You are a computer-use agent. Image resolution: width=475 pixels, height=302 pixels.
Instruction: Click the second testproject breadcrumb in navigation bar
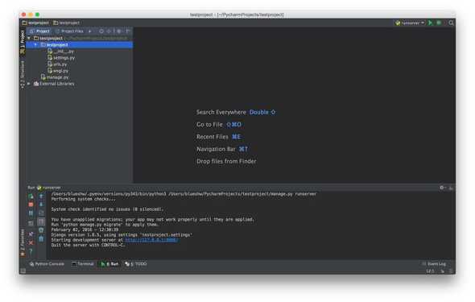(67, 23)
